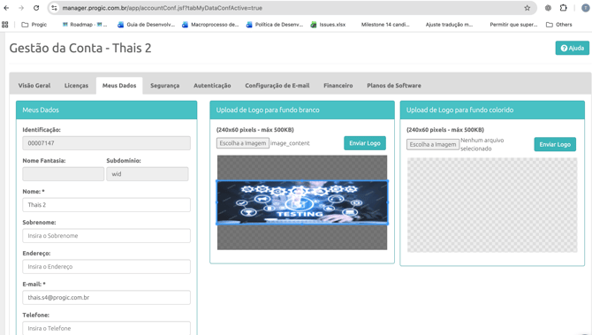Choose image for colored background logo
This screenshot has width=592, height=335.
[433, 144]
